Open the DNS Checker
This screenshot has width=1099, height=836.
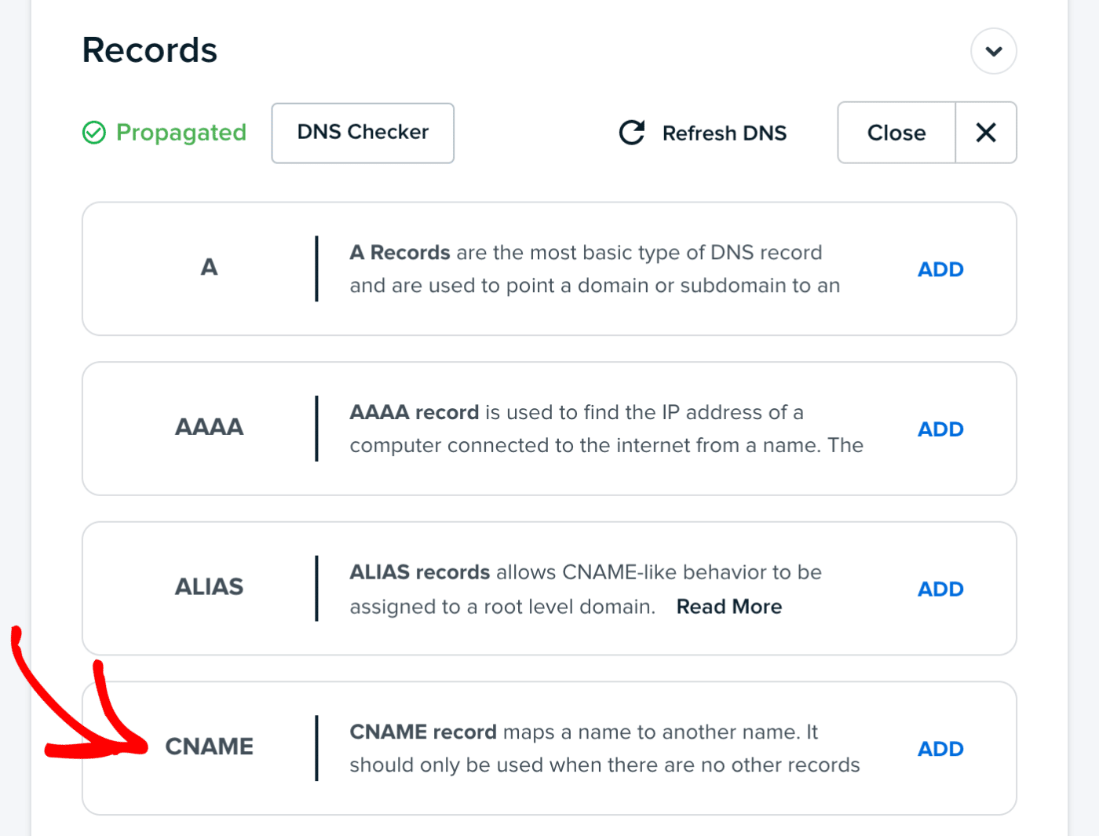362,133
